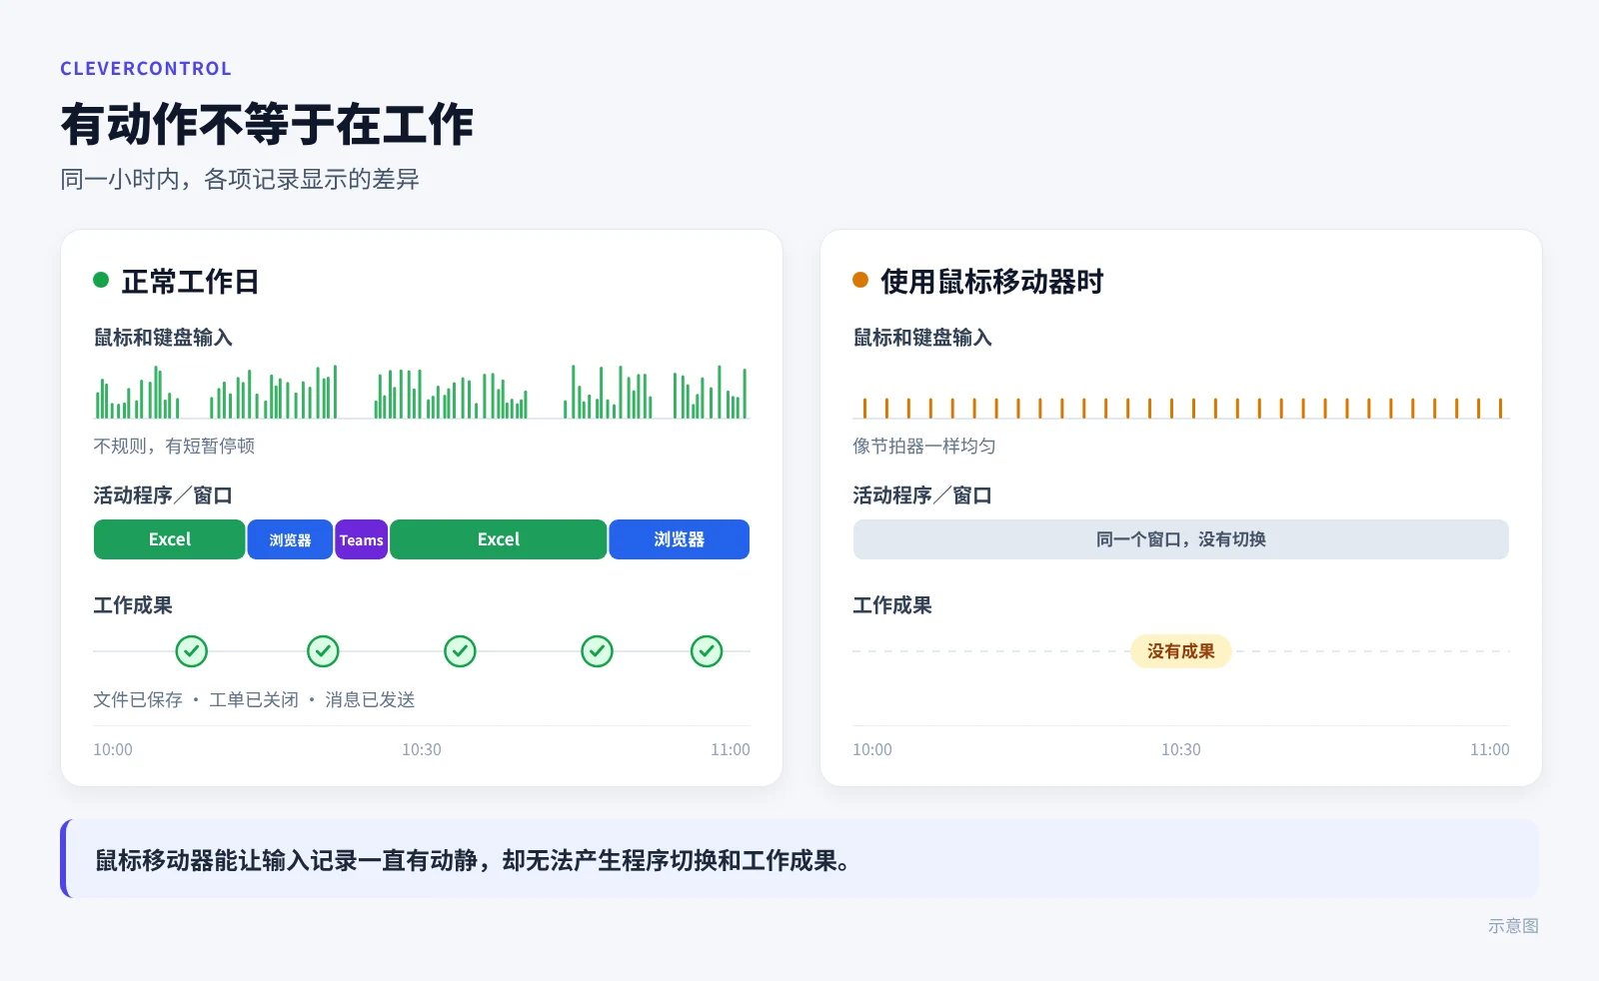This screenshot has height=981, width=1599.
Task: Click the headline 有动作不等于在工作
Action: pyautogui.click(x=267, y=125)
